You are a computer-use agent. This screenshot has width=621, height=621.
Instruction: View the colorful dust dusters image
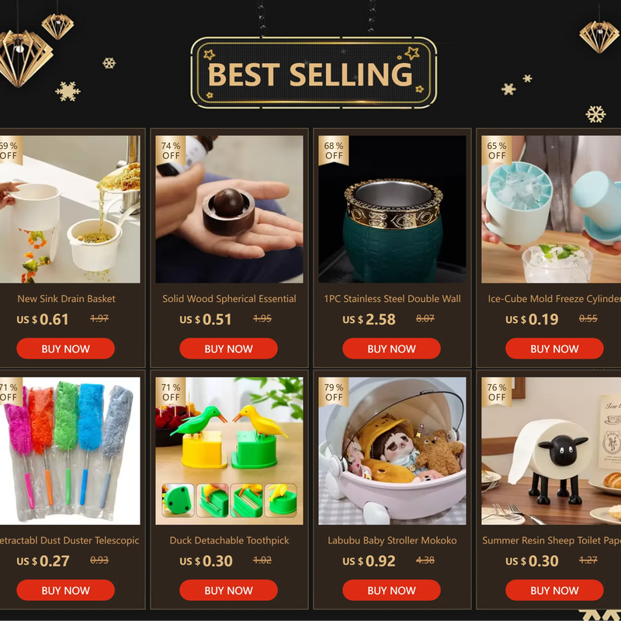[x=70, y=451]
